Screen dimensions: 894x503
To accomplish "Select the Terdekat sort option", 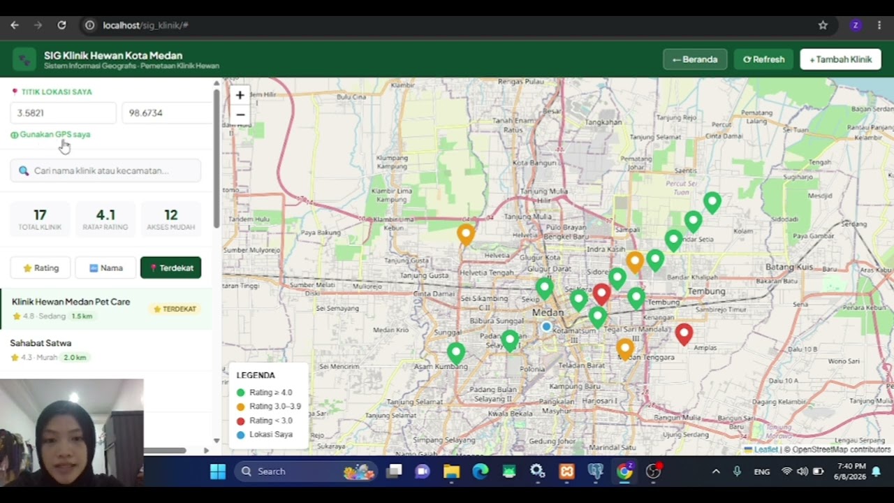I will coord(170,268).
